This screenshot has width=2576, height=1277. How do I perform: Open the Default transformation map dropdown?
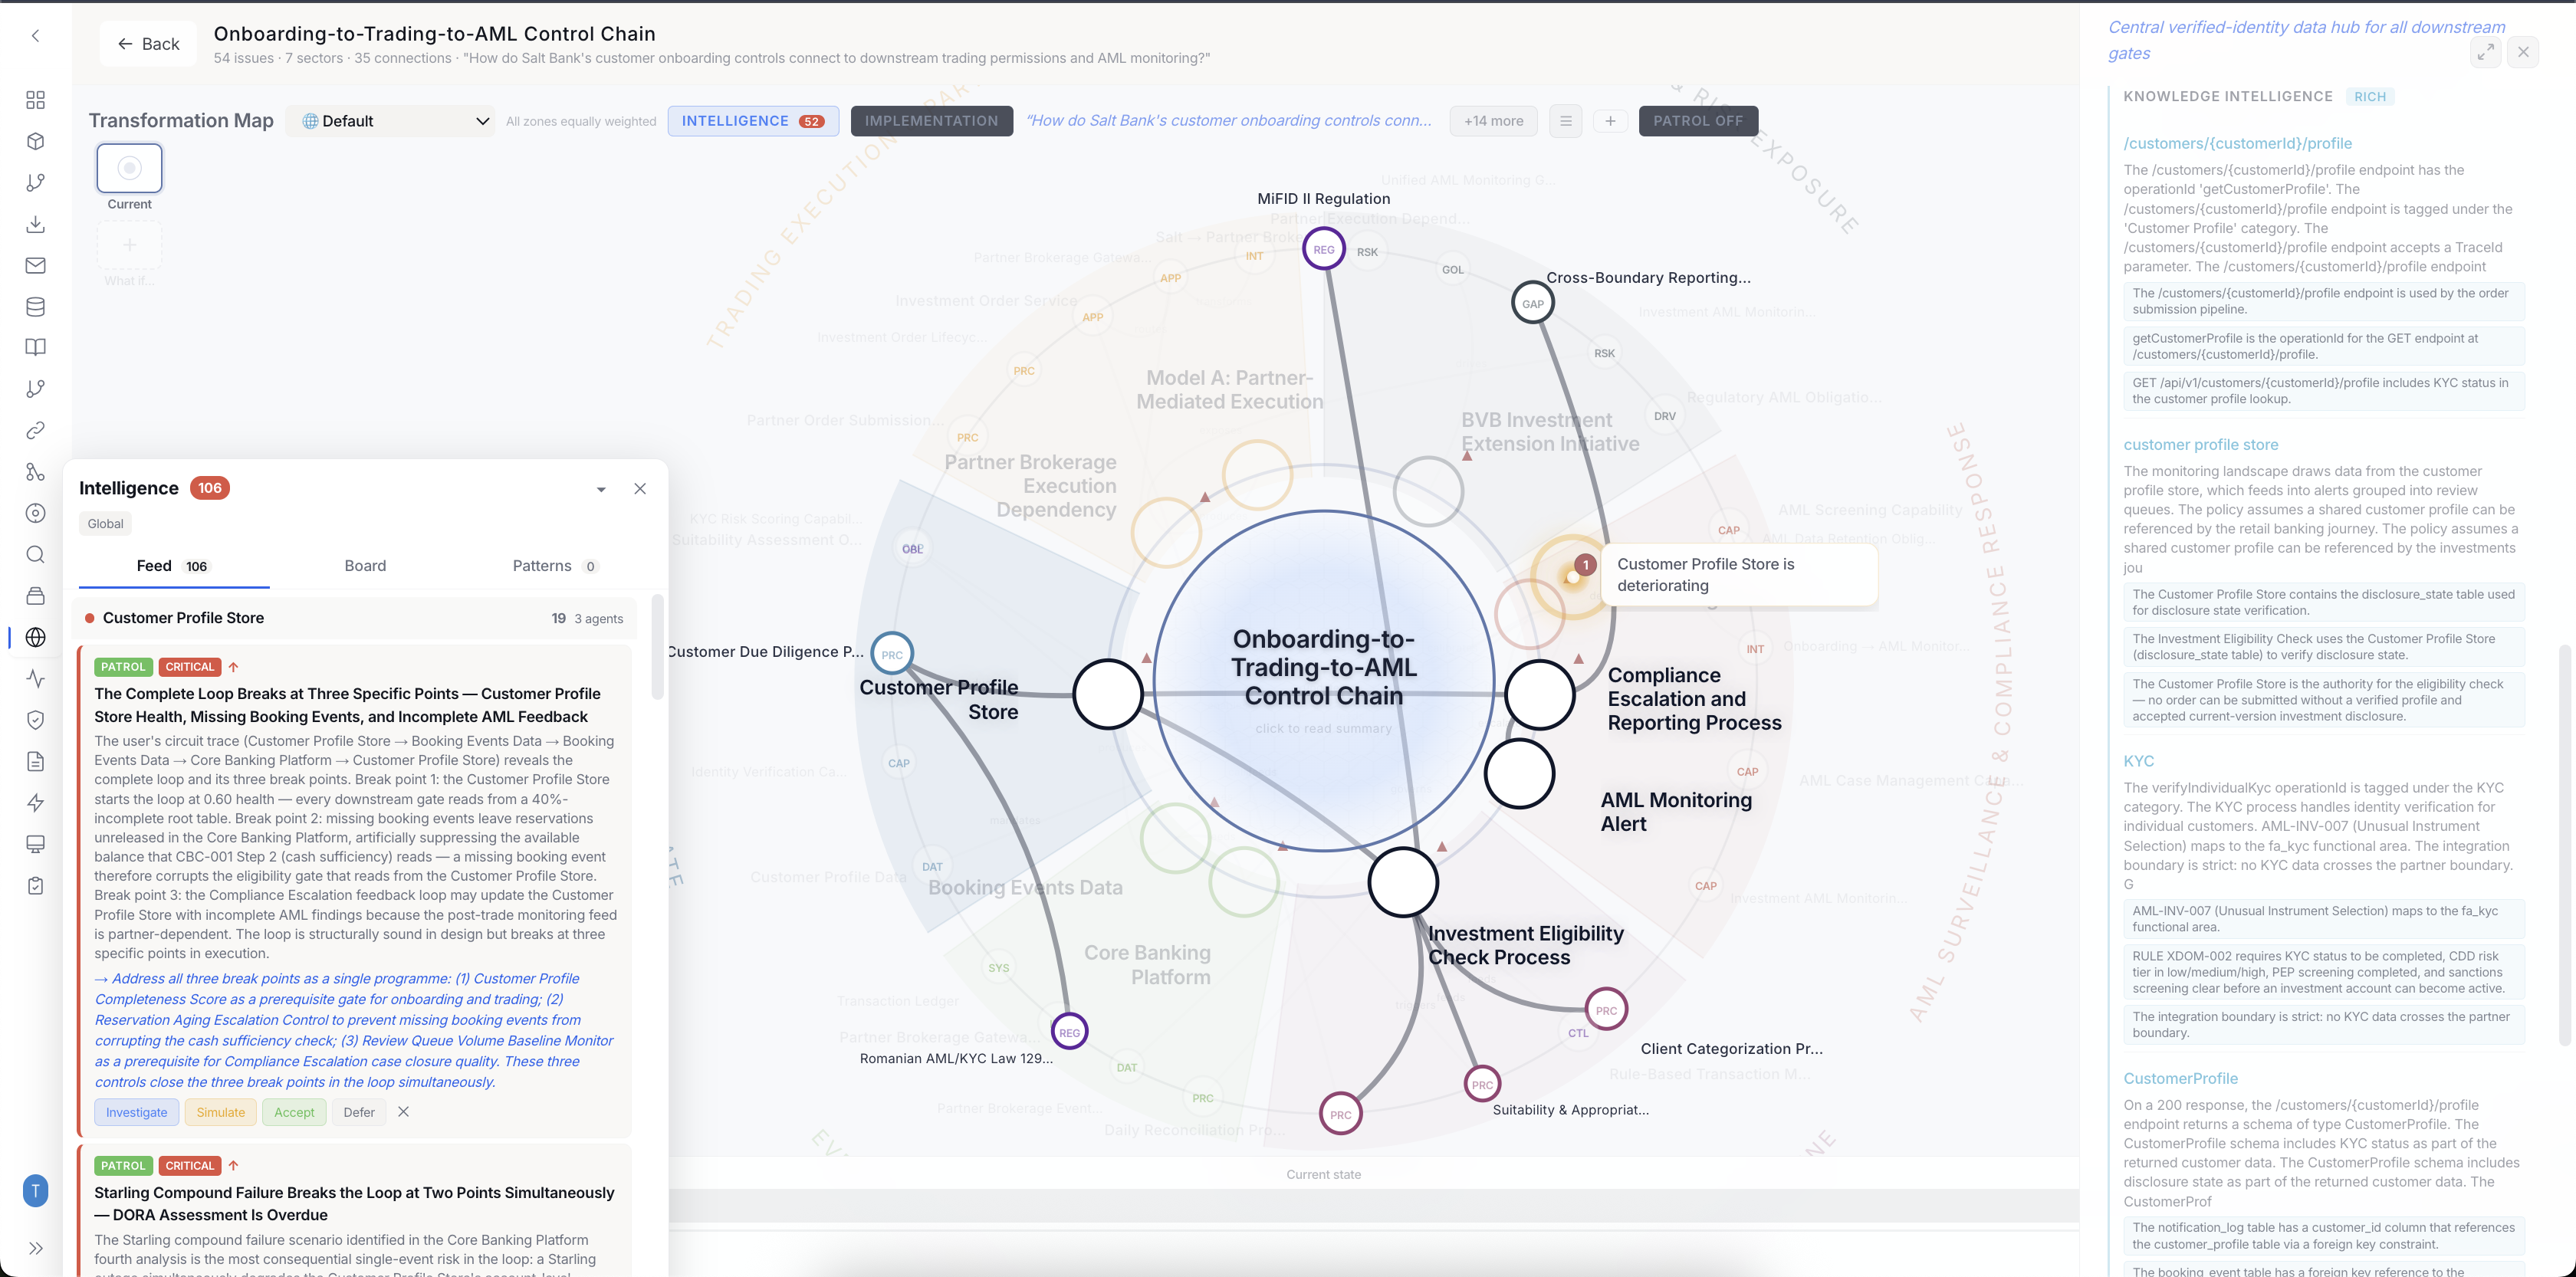coord(390,120)
